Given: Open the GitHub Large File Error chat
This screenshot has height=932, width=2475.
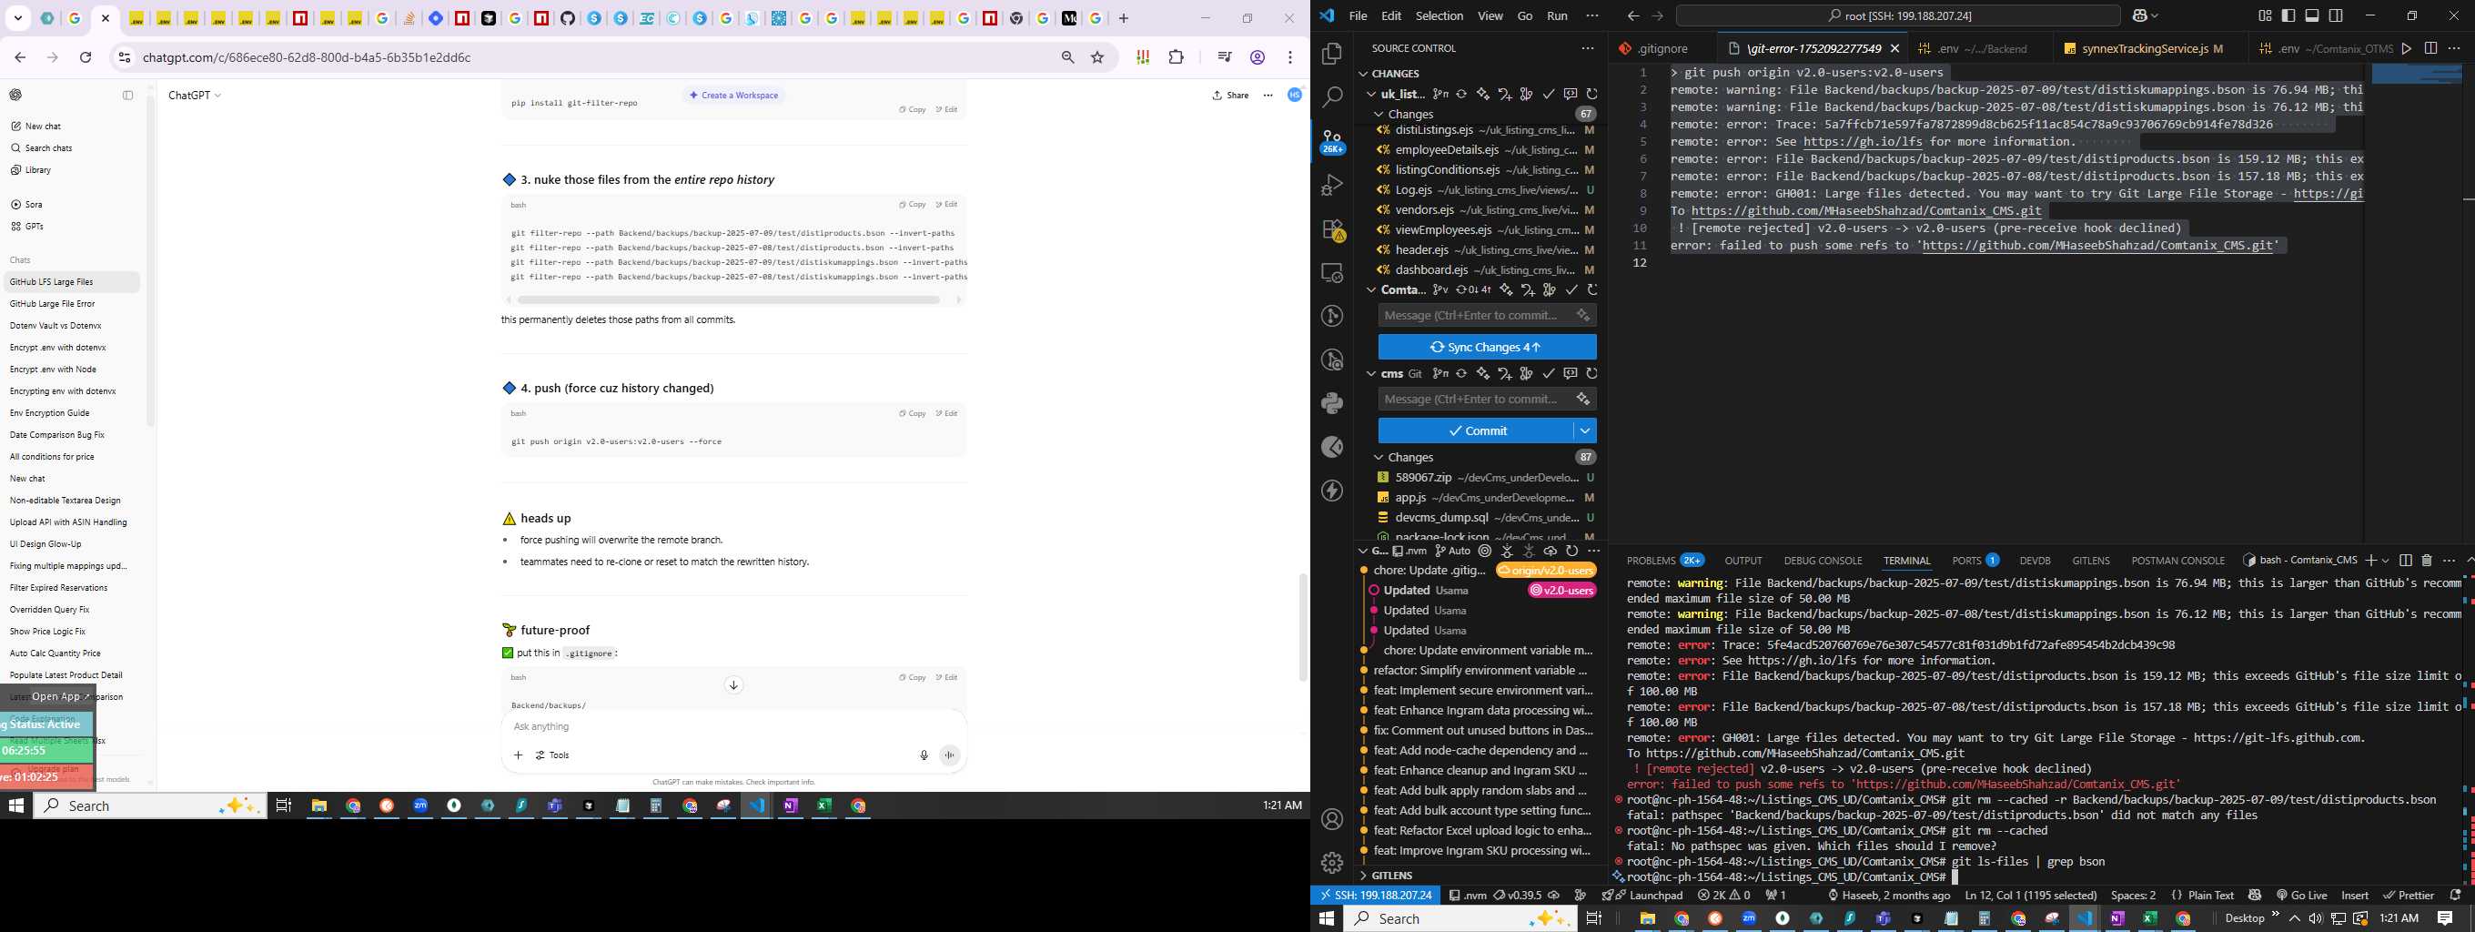Looking at the screenshot, I should [53, 304].
